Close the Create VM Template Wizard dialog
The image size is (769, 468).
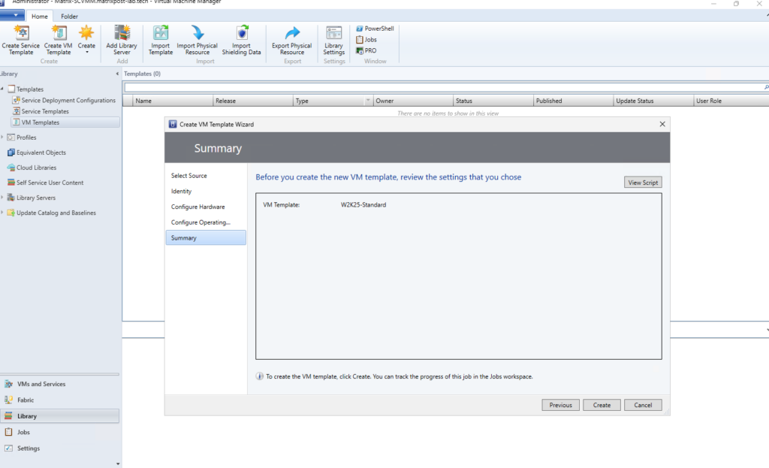pyautogui.click(x=662, y=124)
